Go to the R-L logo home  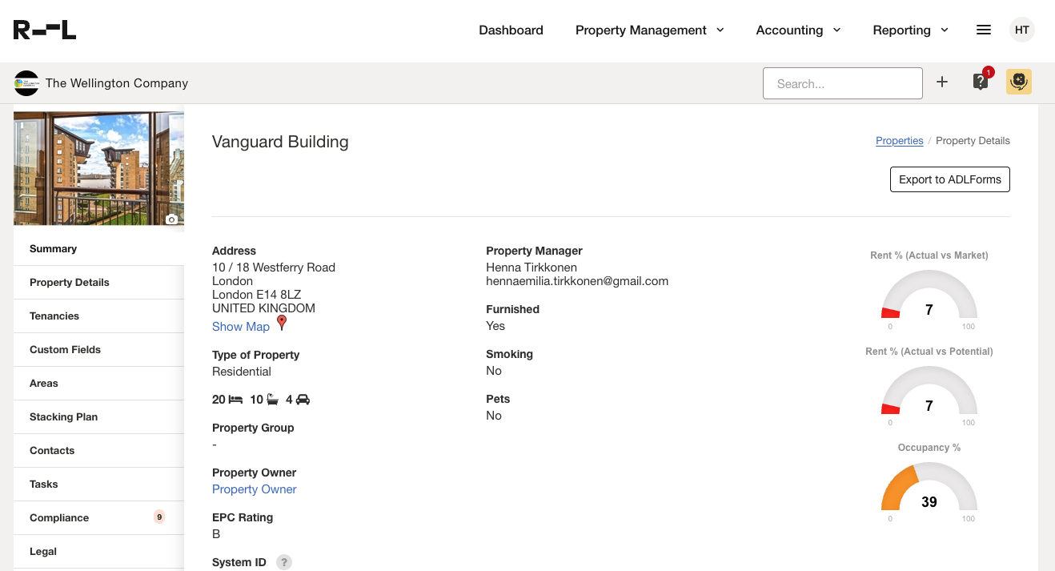[45, 30]
